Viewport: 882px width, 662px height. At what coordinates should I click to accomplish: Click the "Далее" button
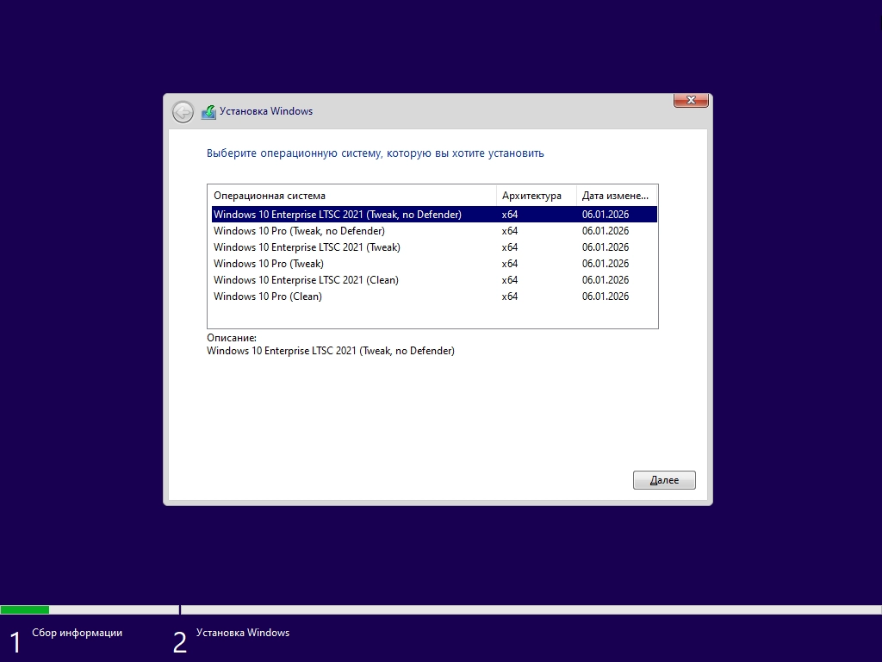[x=664, y=480]
